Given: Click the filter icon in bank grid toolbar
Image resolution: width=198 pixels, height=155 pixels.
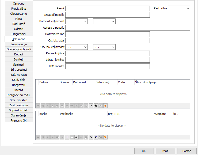Looking at the screenshot, I should [105, 137].
